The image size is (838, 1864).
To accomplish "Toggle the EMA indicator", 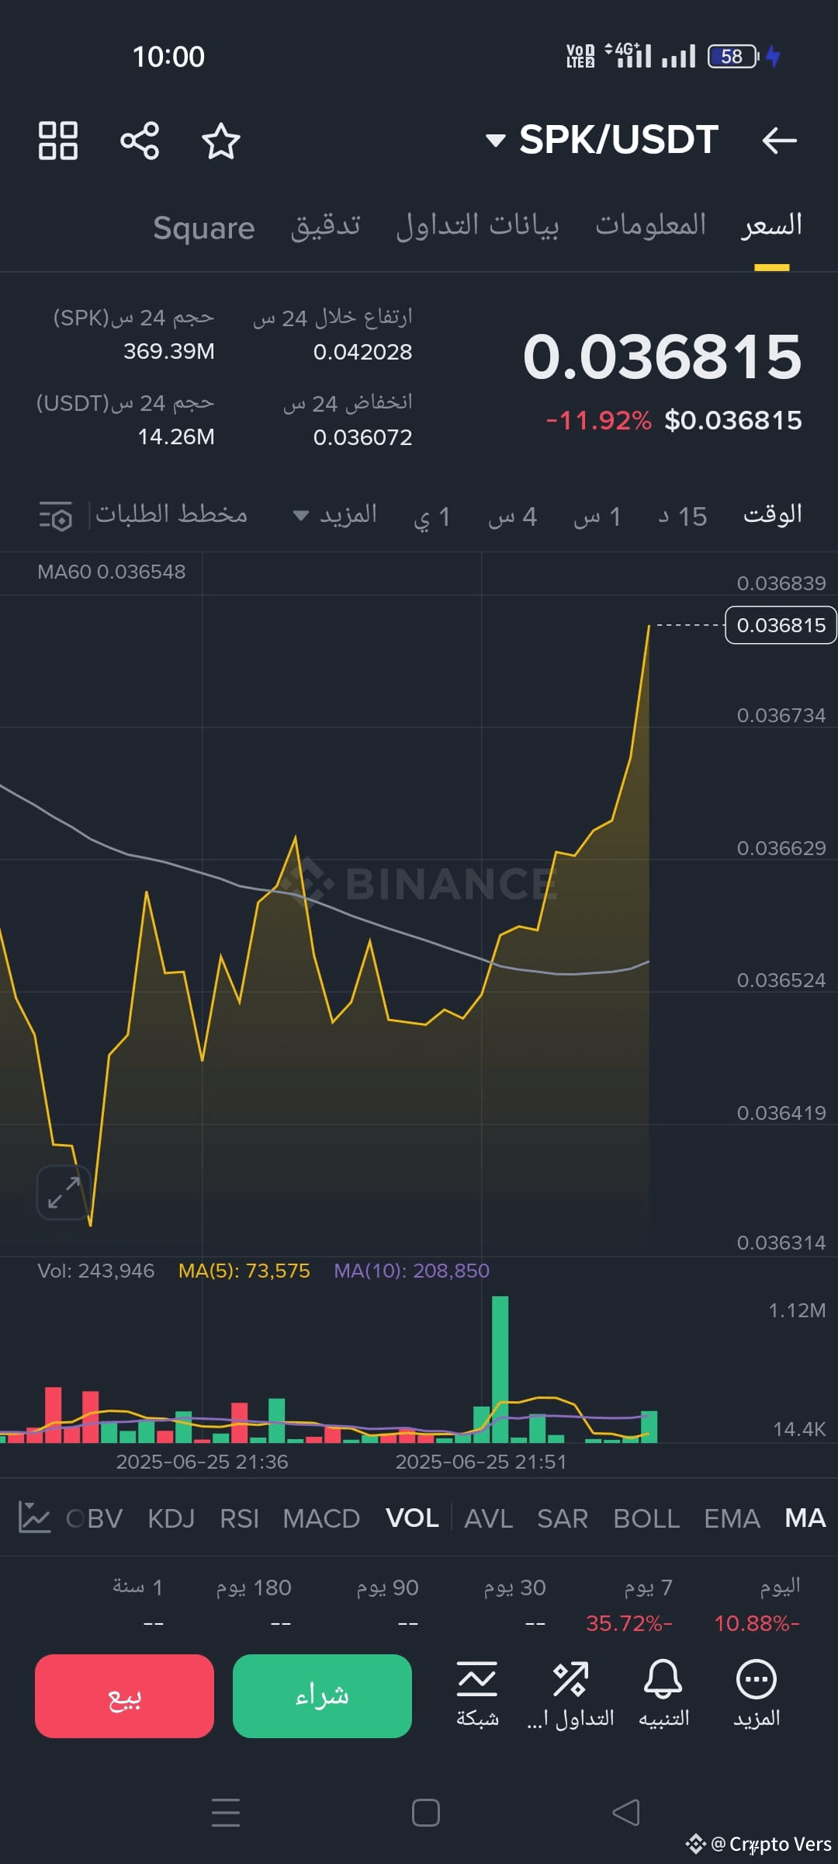I will (x=732, y=1518).
